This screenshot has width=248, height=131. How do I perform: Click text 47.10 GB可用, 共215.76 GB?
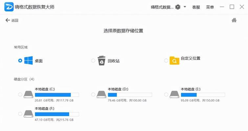tap(54, 120)
